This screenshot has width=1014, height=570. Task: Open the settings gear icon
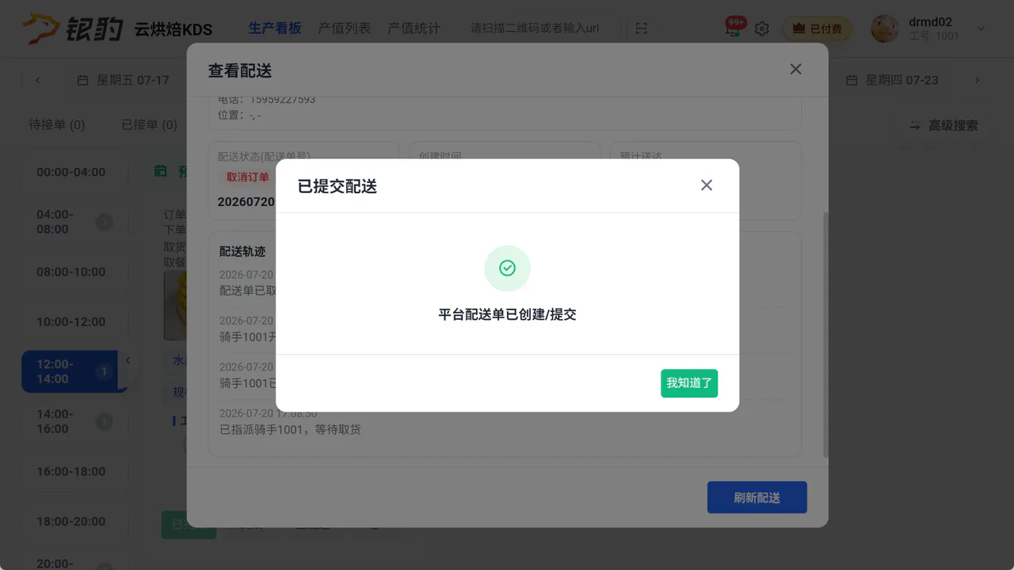[x=761, y=28]
